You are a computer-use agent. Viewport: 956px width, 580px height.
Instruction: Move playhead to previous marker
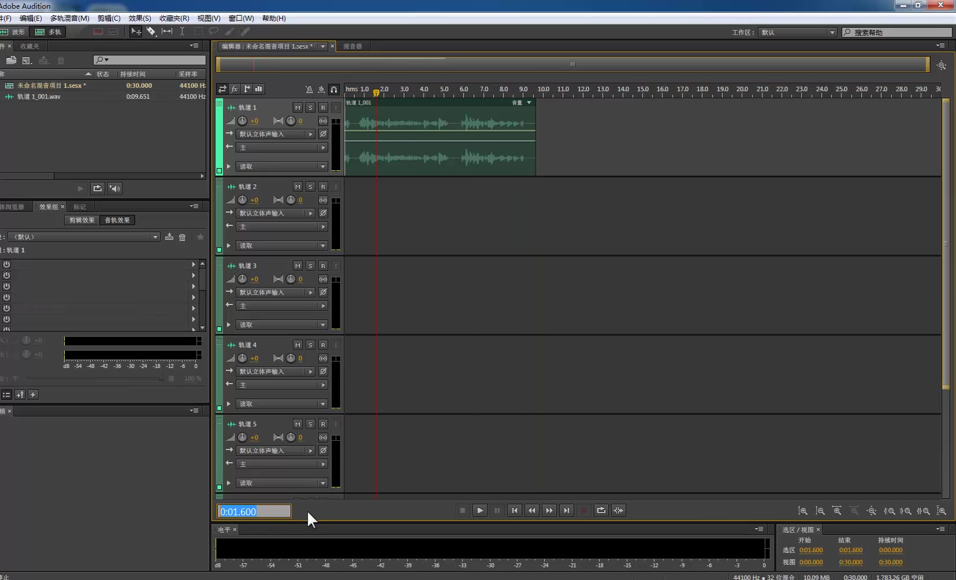(x=514, y=510)
